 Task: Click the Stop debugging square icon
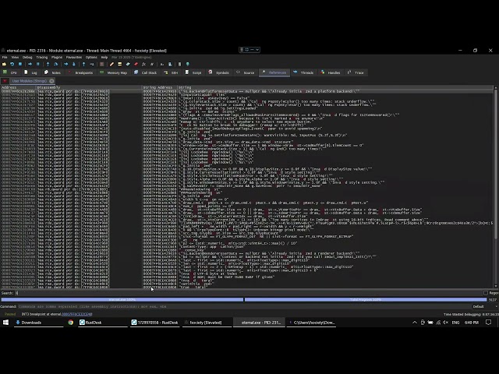[x=20, y=64]
